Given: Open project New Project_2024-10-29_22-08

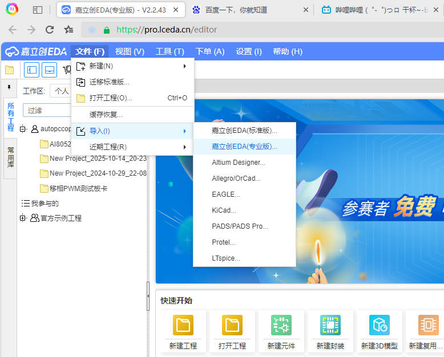Looking at the screenshot, I should pos(98,173).
